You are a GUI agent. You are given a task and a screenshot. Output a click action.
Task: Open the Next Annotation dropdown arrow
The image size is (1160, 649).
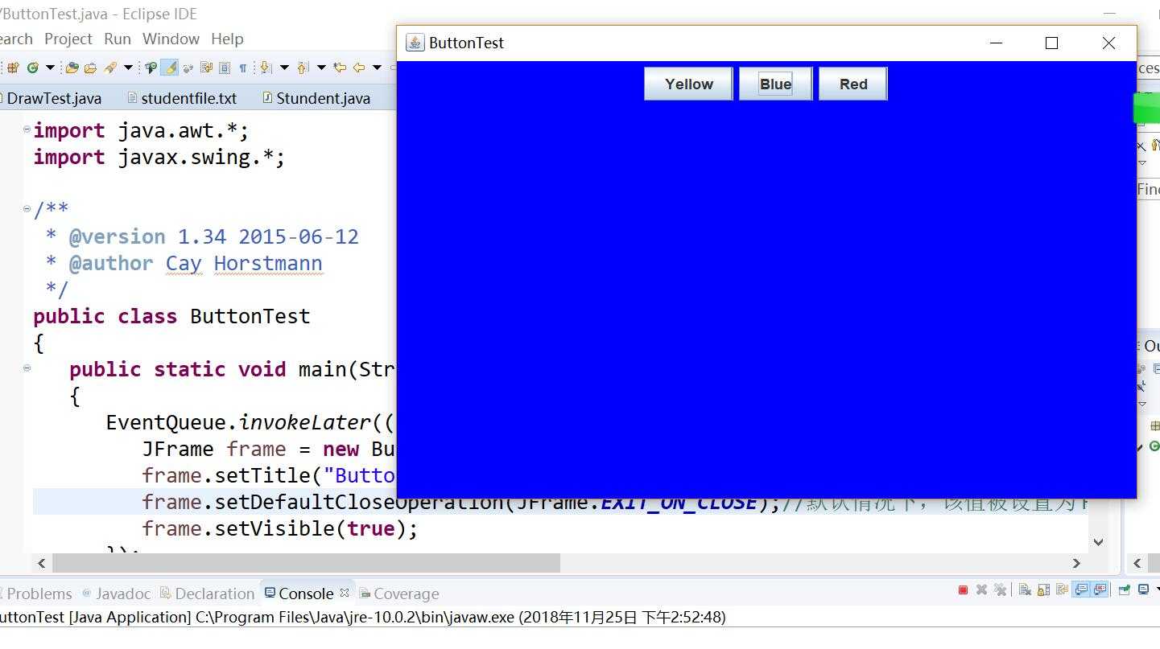tap(284, 68)
